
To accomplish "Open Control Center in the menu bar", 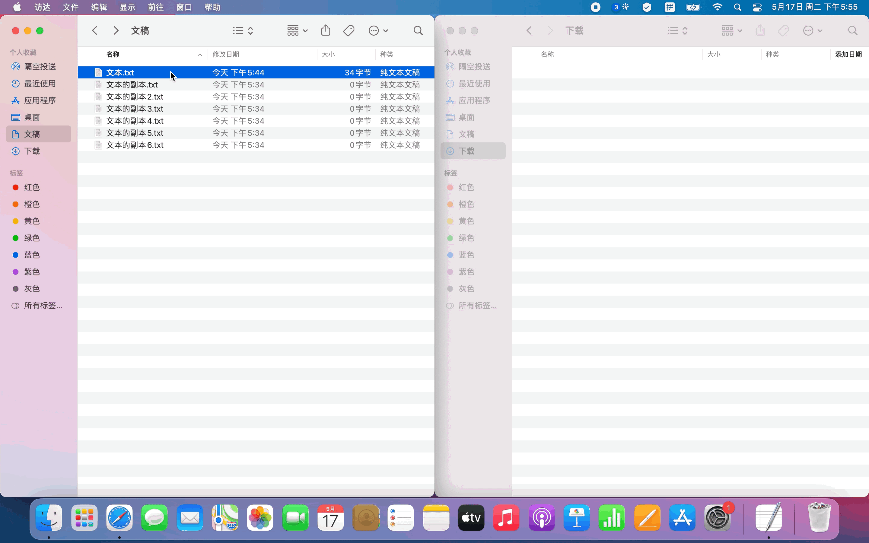I will pyautogui.click(x=757, y=7).
